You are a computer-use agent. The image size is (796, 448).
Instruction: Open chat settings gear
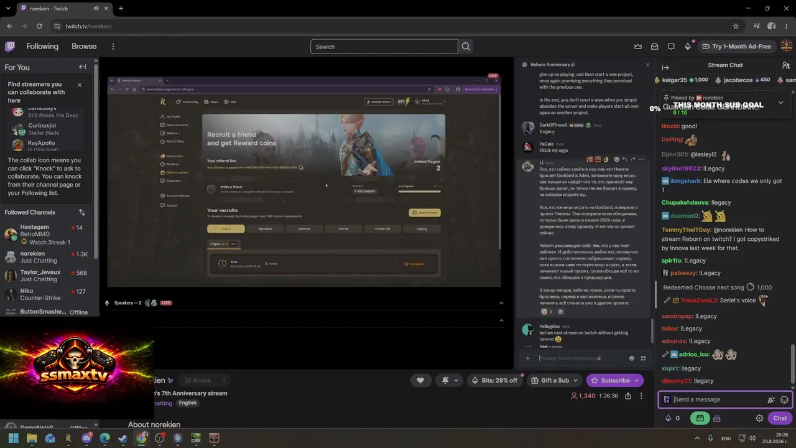click(x=759, y=418)
